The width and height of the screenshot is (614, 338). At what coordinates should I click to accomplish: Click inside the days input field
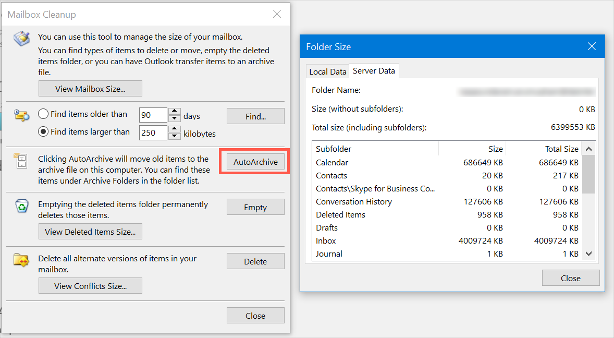153,115
